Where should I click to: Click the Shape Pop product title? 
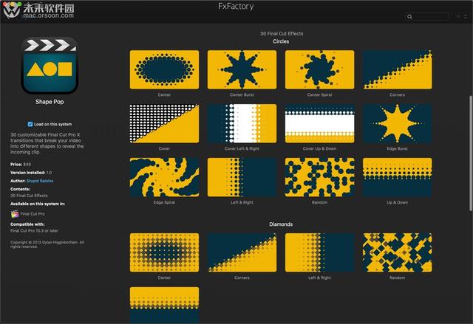click(50, 102)
